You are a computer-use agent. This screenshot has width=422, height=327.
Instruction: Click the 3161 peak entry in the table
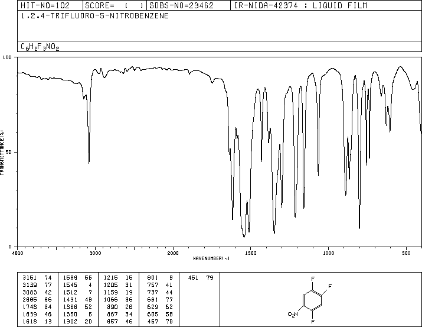[37, 278]
